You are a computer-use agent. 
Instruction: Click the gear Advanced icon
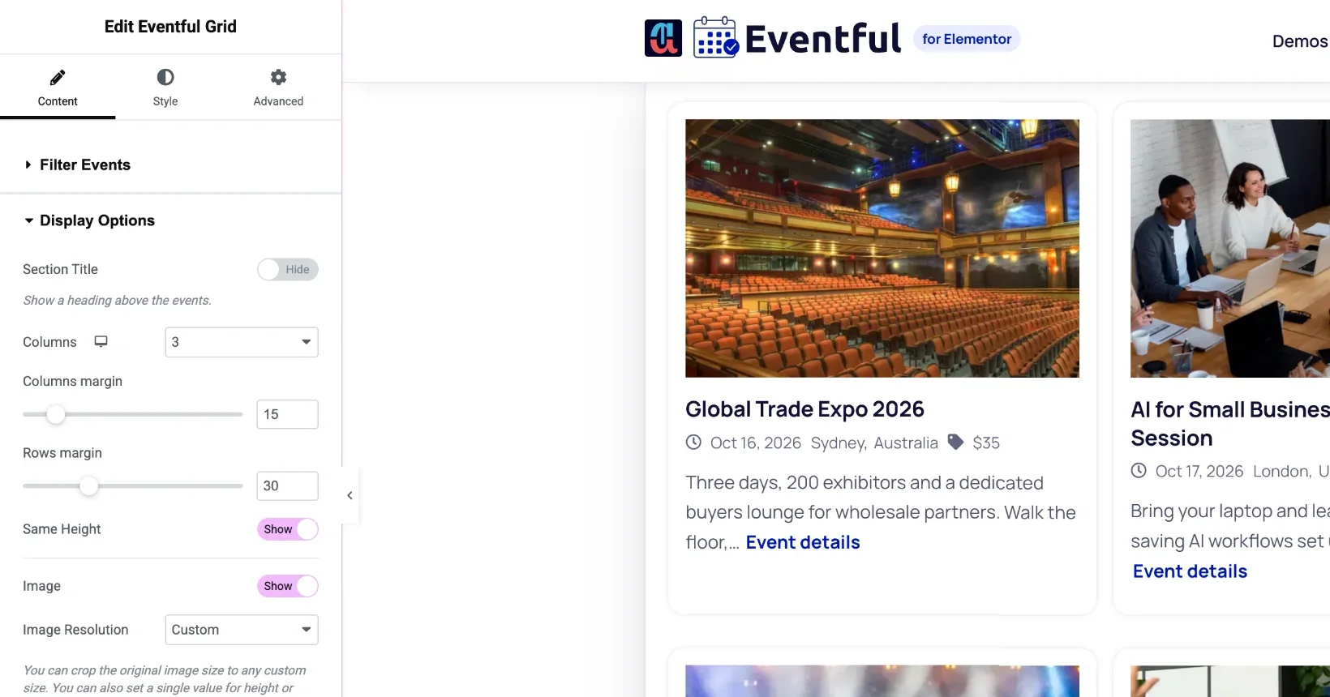coord(278,77)
